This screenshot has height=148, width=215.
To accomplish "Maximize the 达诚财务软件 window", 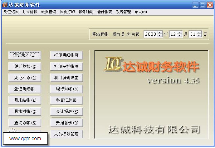I will click(203, 5).
